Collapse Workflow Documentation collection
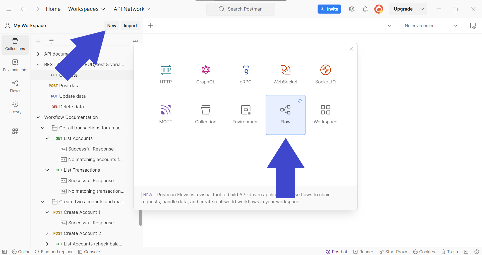 (x=38, y=117)
